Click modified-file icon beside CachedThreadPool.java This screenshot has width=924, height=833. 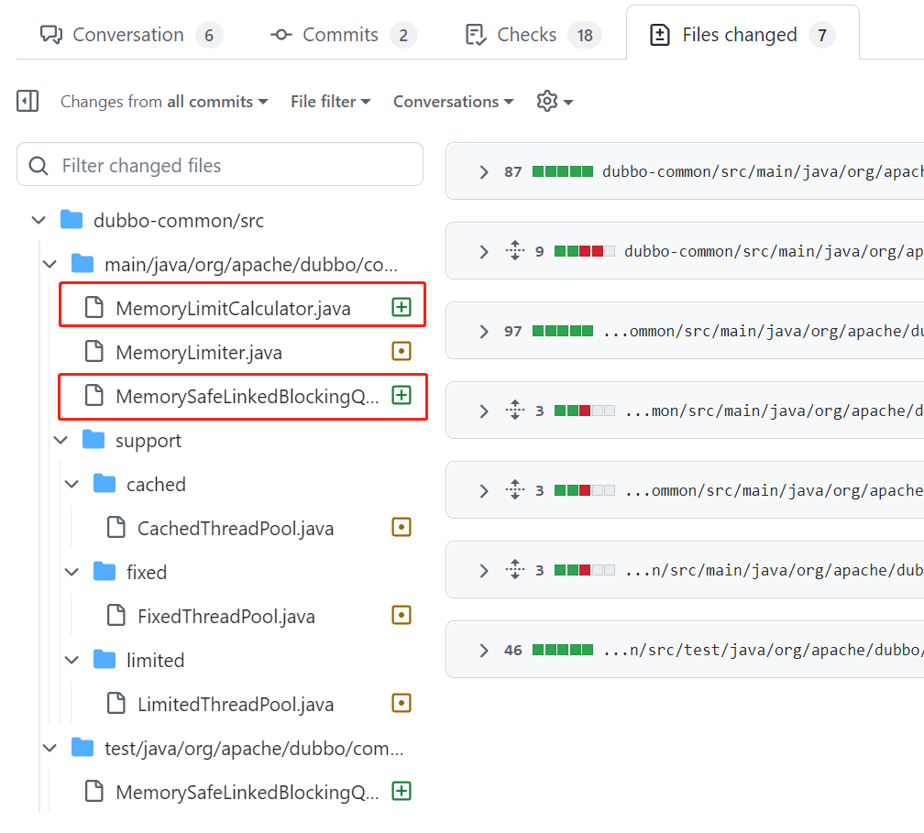click(x=401, y=527)
